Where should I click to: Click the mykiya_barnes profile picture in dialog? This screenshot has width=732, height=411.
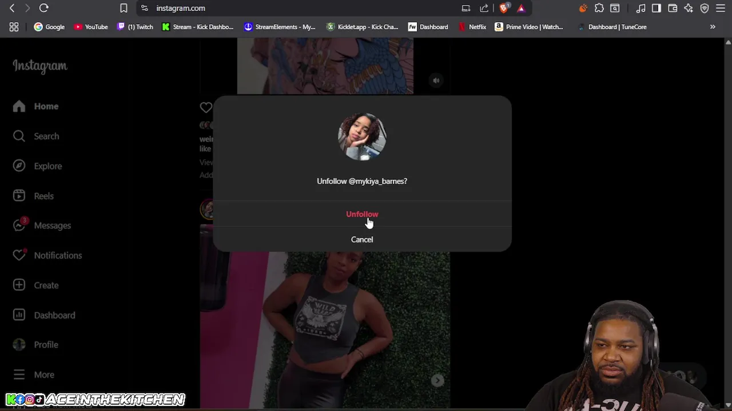(x=362, y=137)
